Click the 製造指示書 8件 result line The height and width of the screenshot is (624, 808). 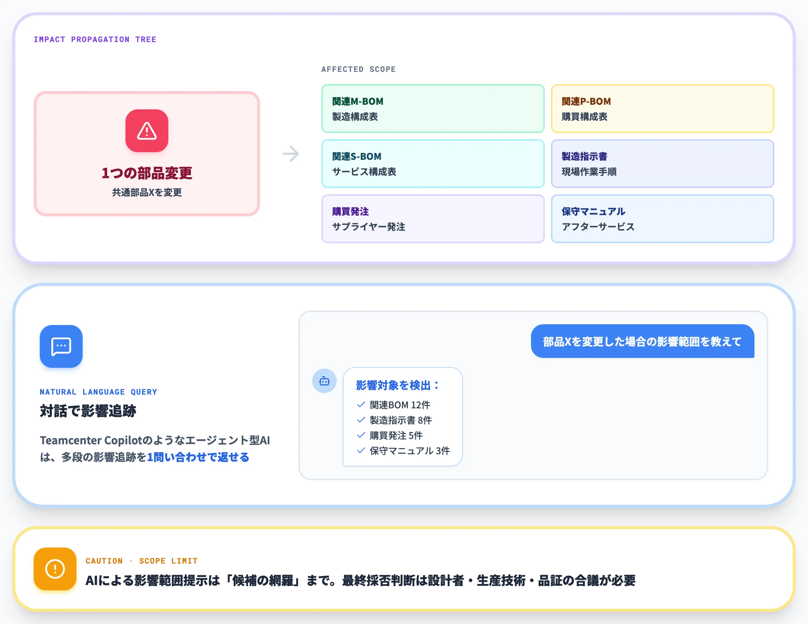401,420
